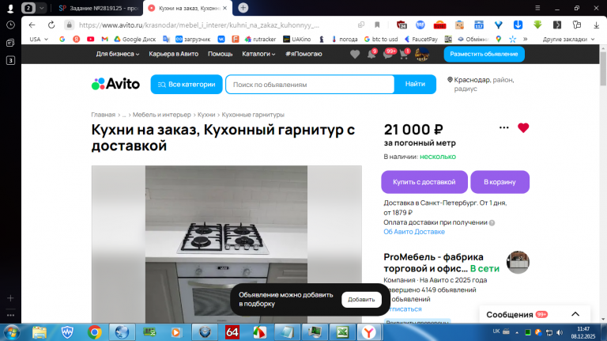Click the browser address bar URL
607x341 pixels.
click(199, 25)
